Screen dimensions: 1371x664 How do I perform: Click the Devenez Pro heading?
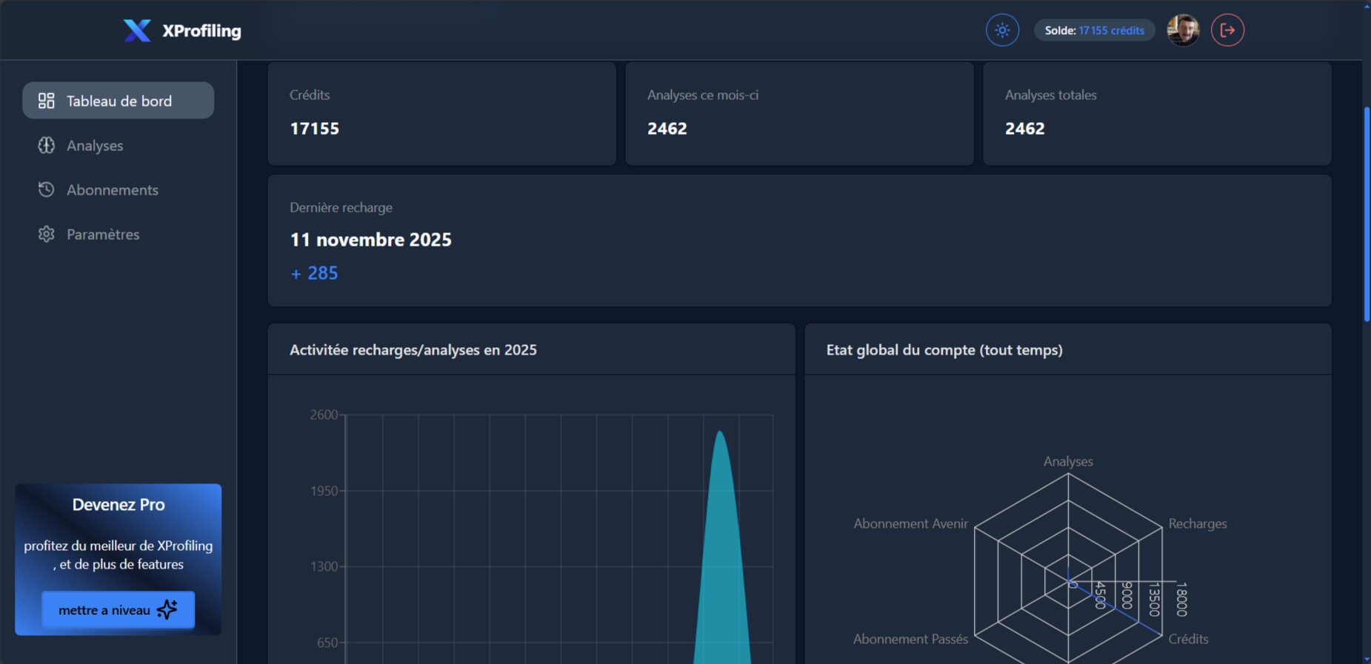tap(119, 505)
